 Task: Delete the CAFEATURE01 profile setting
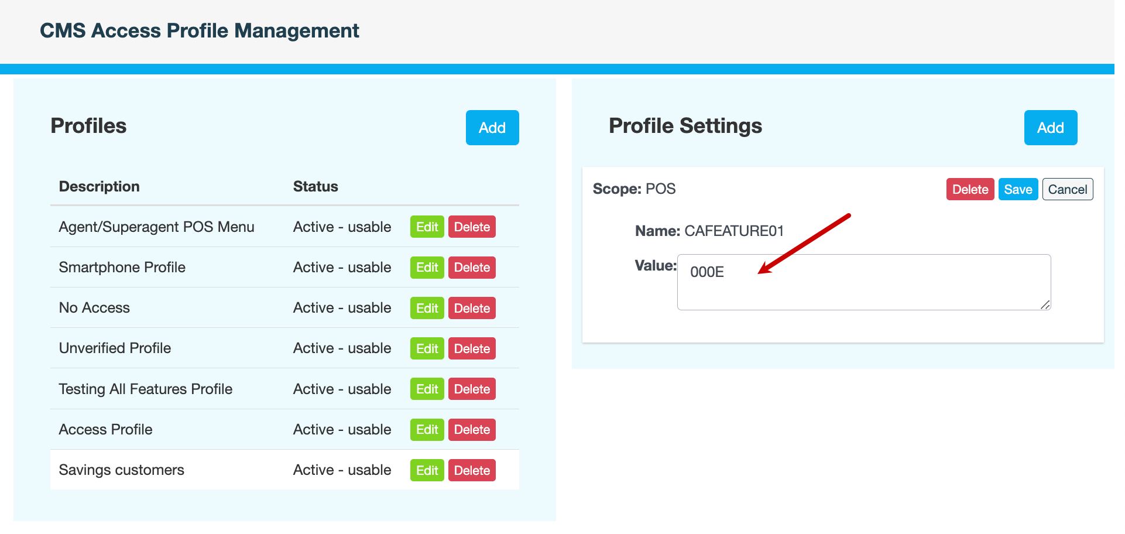[x=970, y=189]
